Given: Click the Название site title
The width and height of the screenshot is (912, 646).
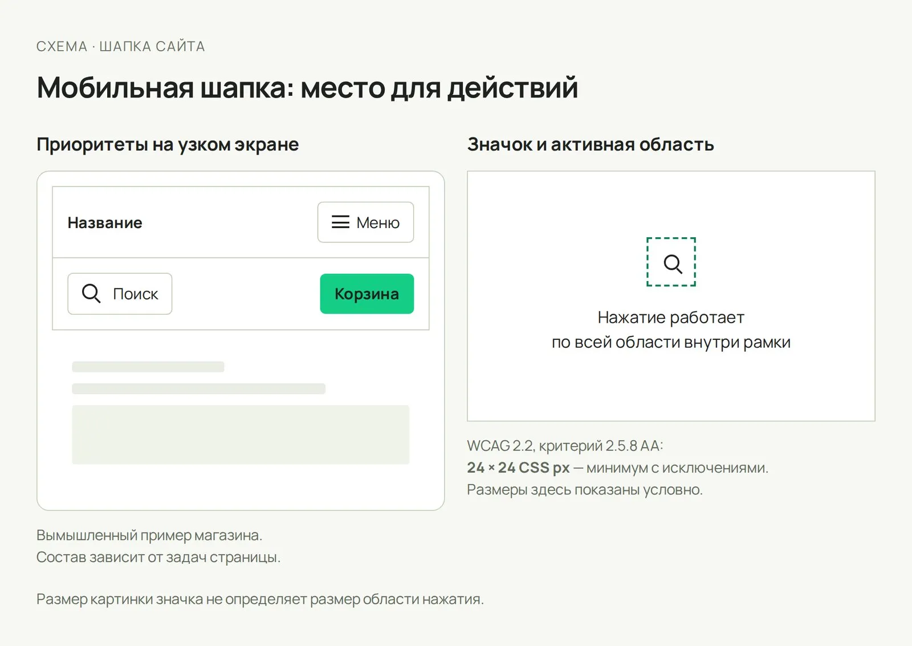Looking at the screenshot, I should click(105, 223).
